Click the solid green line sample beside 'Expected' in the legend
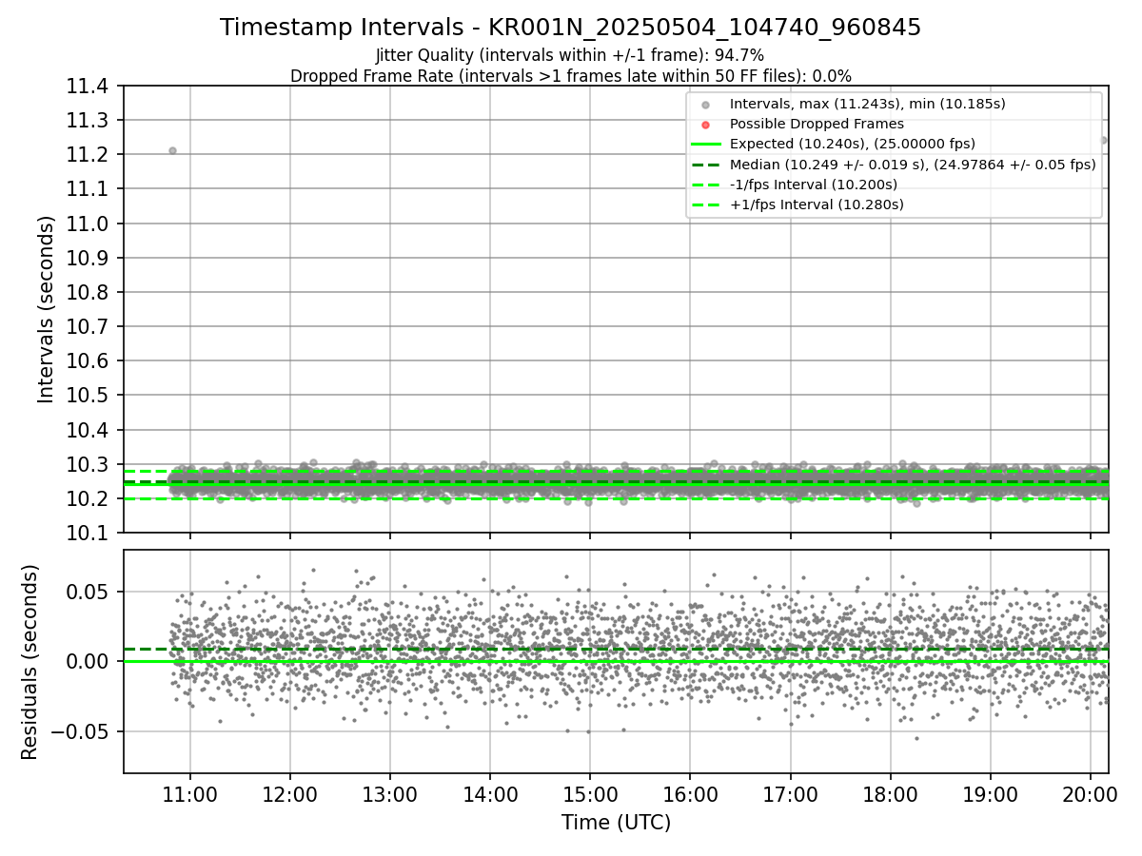Viewport: 1142px width, 856px height. click(705, 145)
